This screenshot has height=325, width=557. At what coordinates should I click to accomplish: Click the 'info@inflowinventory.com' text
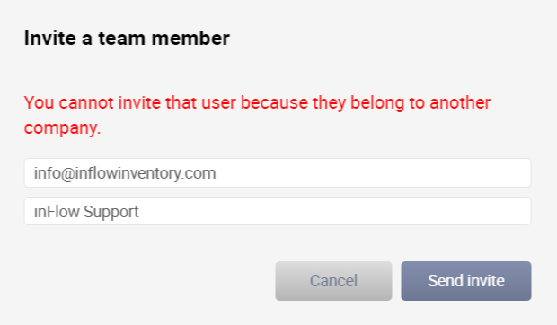[x=125, y=173]
